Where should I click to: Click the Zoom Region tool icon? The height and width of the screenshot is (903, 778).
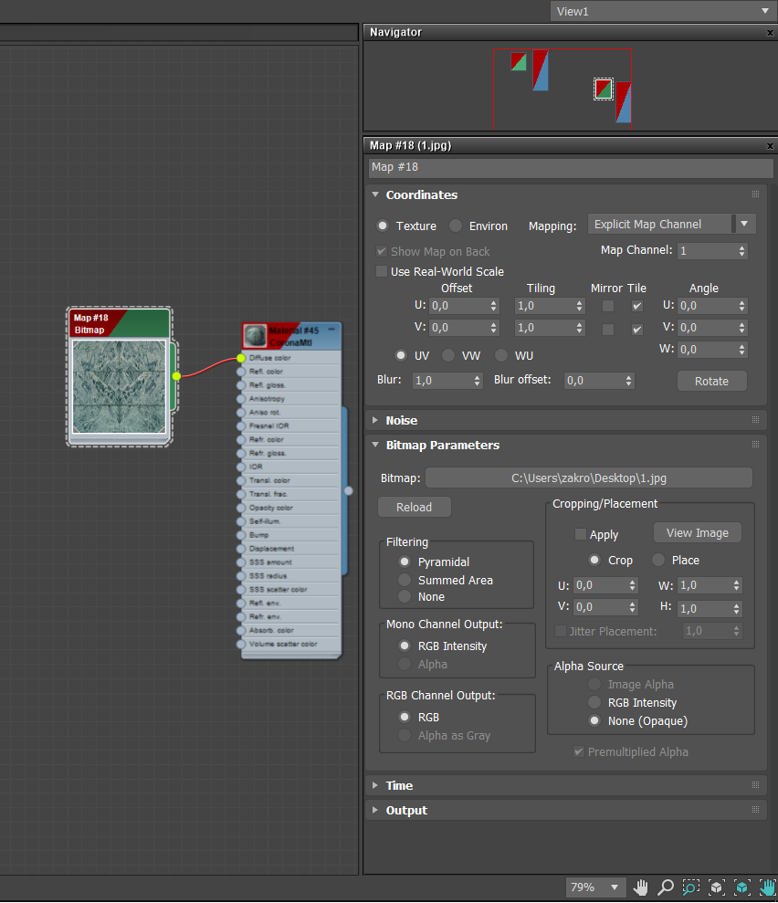(691, 887)
